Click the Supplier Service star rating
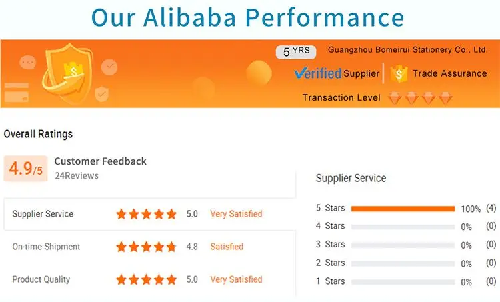The height and width of the screenshot is (302, 500). pos(146,214)
